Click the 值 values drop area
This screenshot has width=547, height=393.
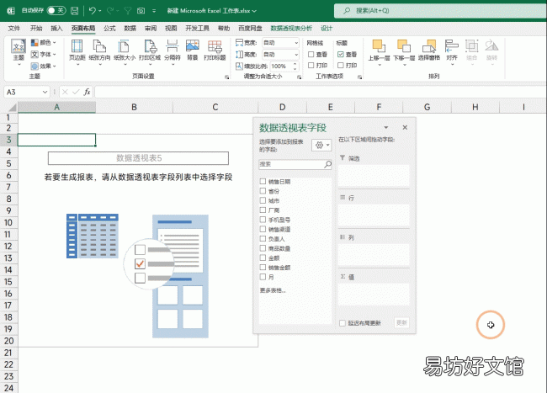tap(374, 294)
